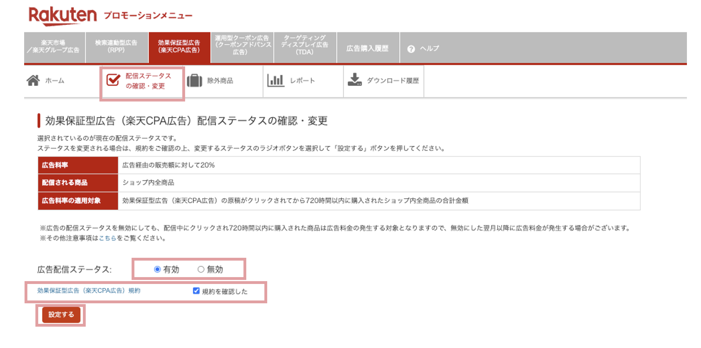Viewport: 701px width, 348px height.
Task: Click the 広告経由の販売額に対して20% cell
Action: coord(379,165)
